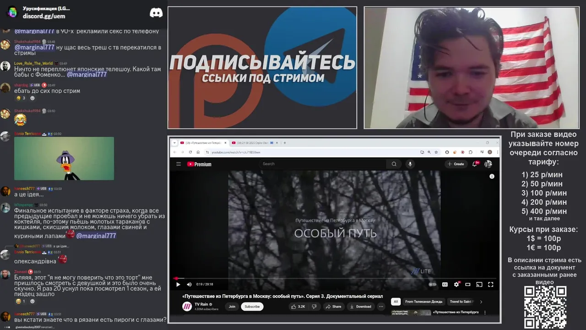Switch to theater mode in player
Image resolution: width=586 pixels, height=330 pixels.
[468, 285]
